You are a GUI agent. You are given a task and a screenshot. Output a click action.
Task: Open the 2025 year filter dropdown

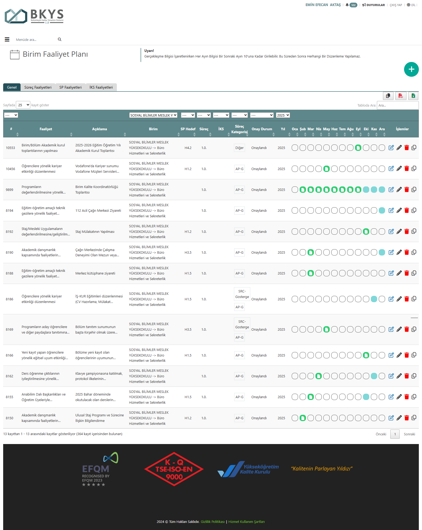283,115
